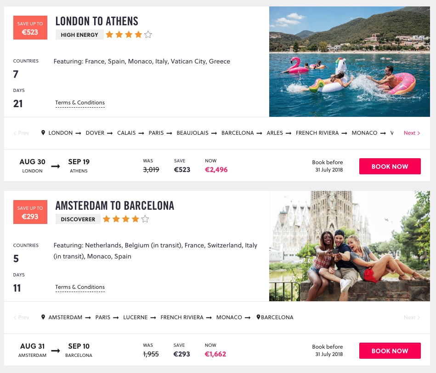436x373 pixels.
Task: Open Terms & Conditions for Amsterdam to Barcelona
Action: (x=80, y=287)
